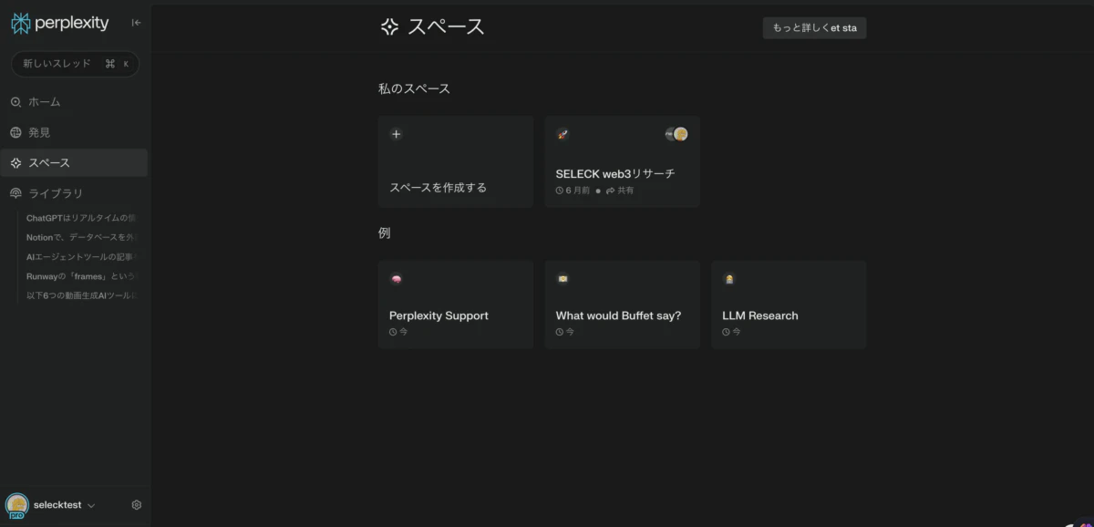1094x527 pixels.
Task: Click the 私のスペース section heading
Action: [414, 88]
